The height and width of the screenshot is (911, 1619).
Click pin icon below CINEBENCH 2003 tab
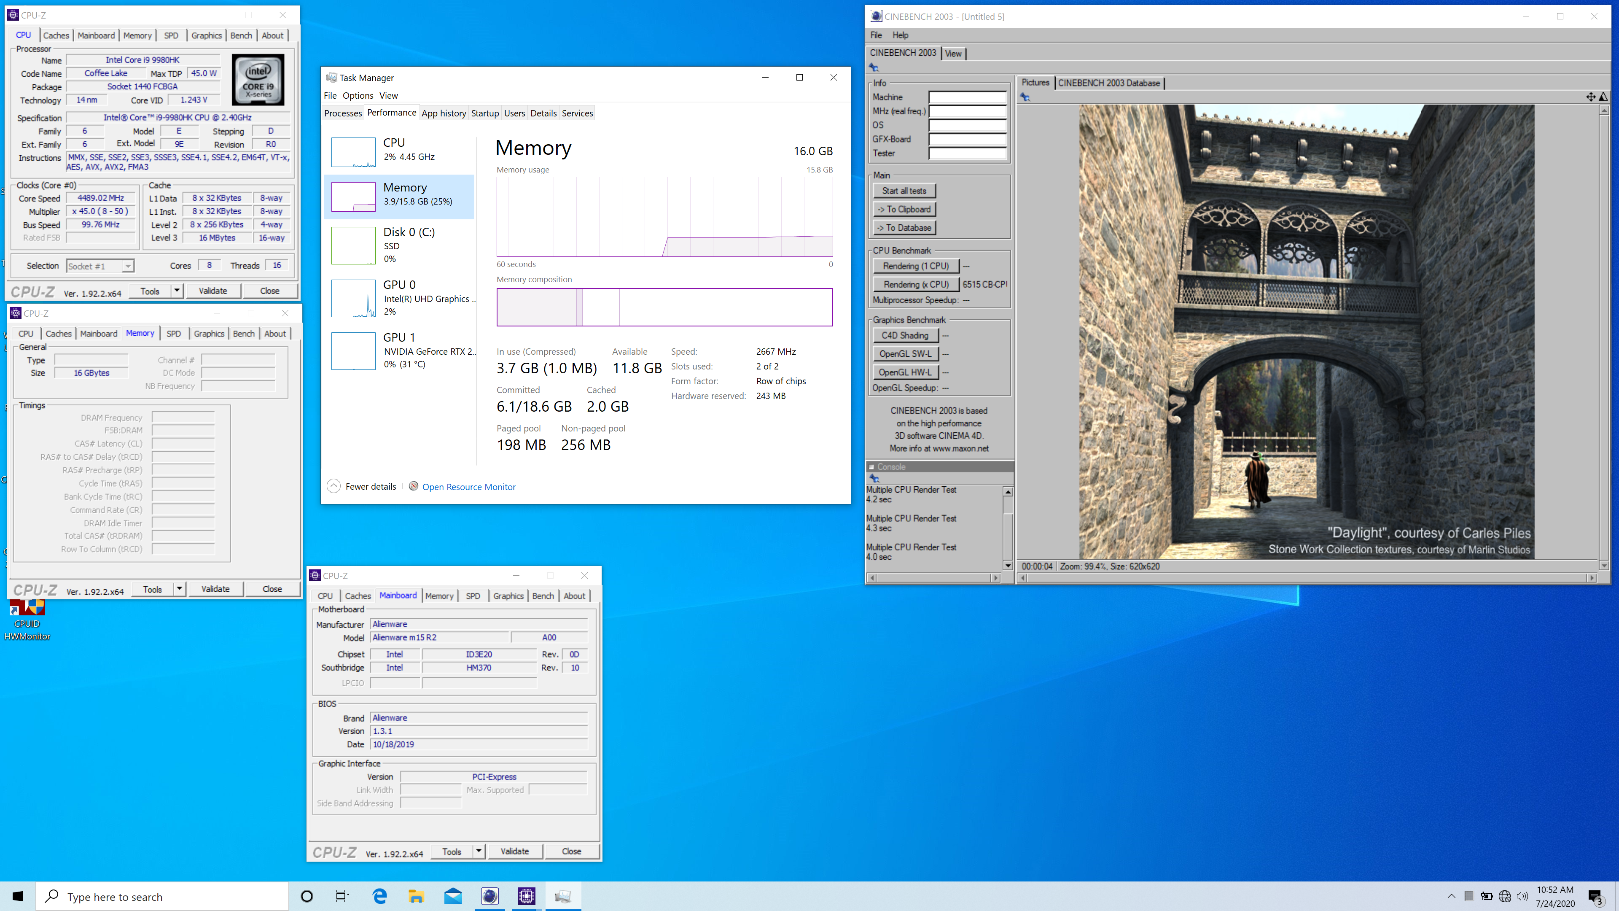click(x=874, y=68)
